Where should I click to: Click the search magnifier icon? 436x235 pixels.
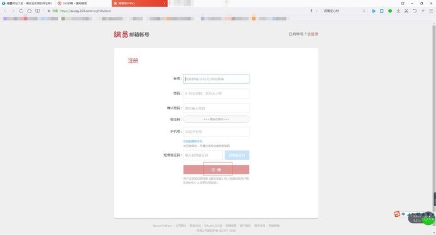click(364, 11)
